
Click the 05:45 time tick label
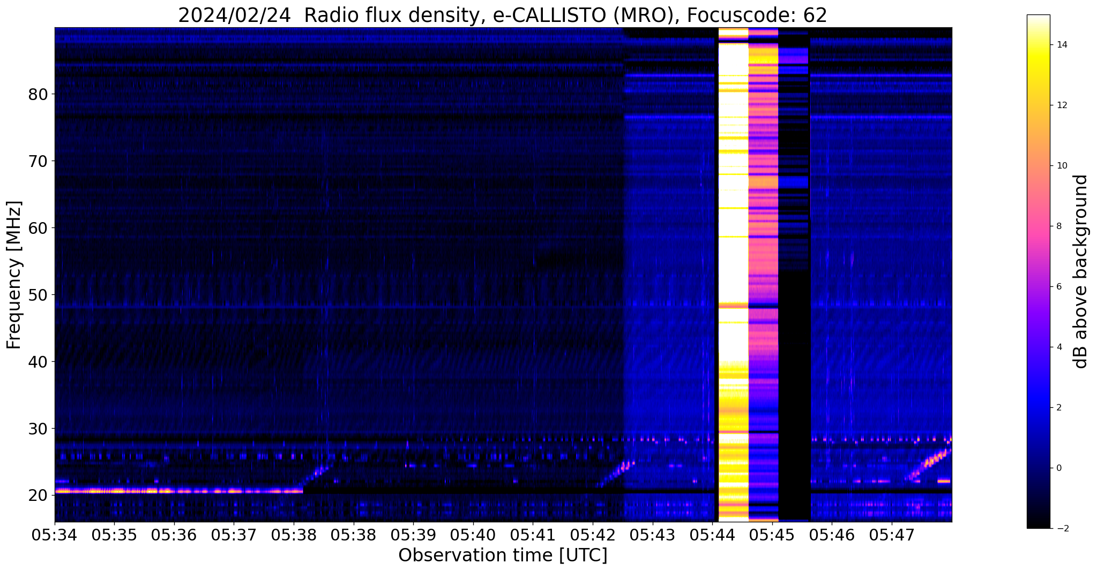tap(772, 535)
